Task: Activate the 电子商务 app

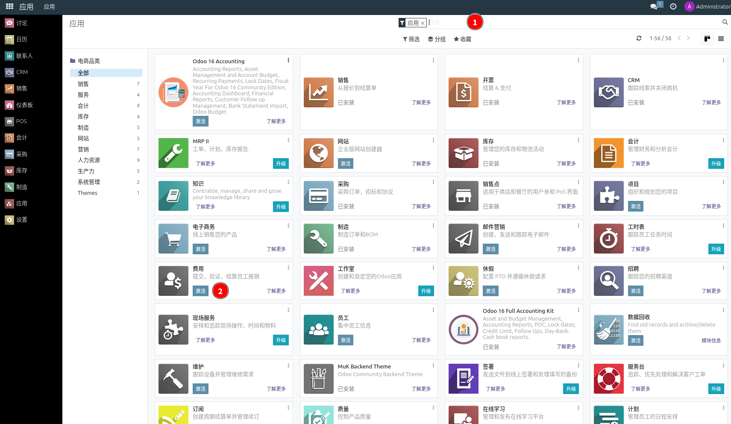Action: [x=200, y=249]
